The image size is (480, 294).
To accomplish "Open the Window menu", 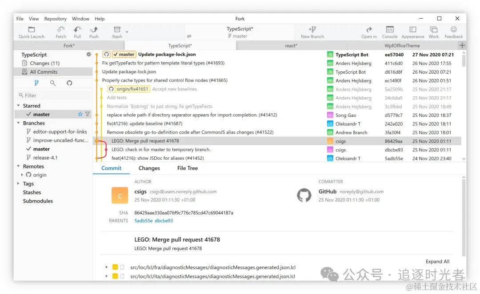I will point(80,19).
